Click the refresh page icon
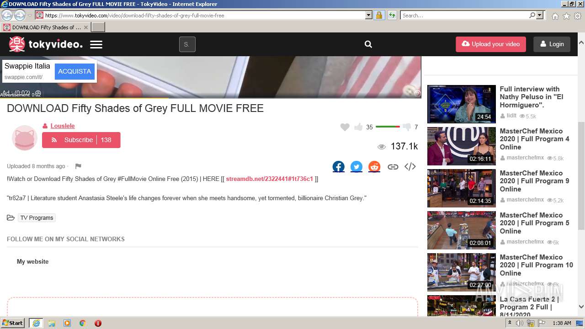This screenshot has width=585, height=329. (x=392, y=15)
